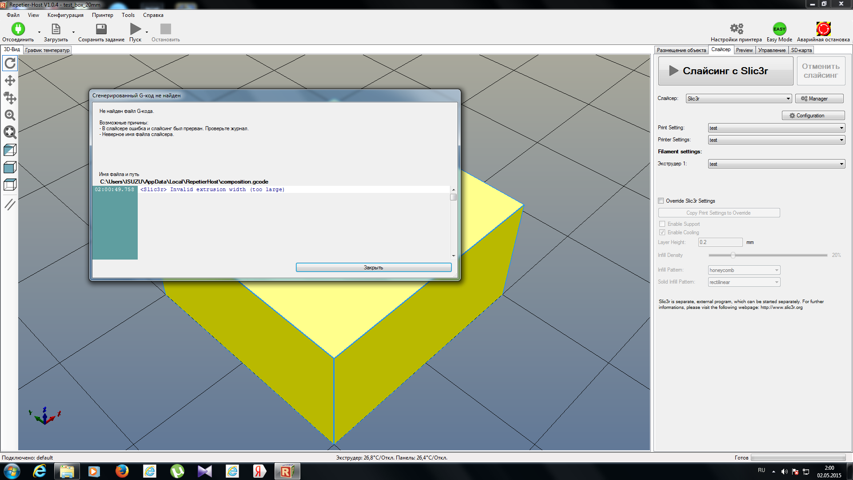Viewport: 853px width, 480px height.
Task: Open the Справка menu
Action: (153, 15)
